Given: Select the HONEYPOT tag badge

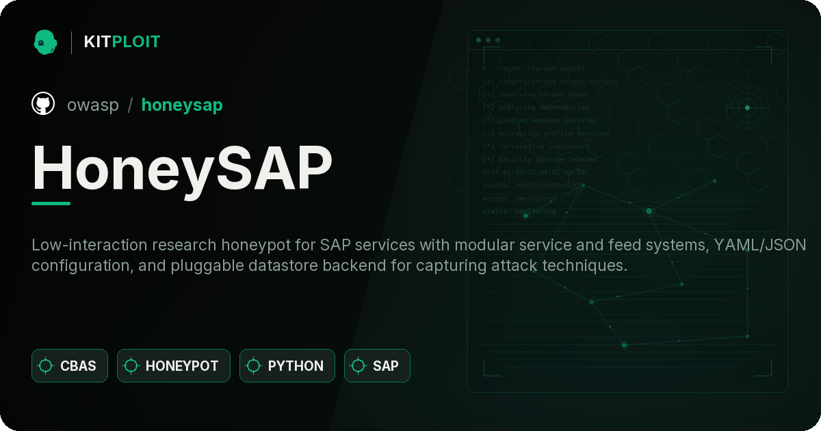Looking at the screenshot, I should [x=174, y=365].
